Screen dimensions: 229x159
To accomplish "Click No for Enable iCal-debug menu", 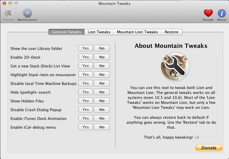I will point(102,127).
